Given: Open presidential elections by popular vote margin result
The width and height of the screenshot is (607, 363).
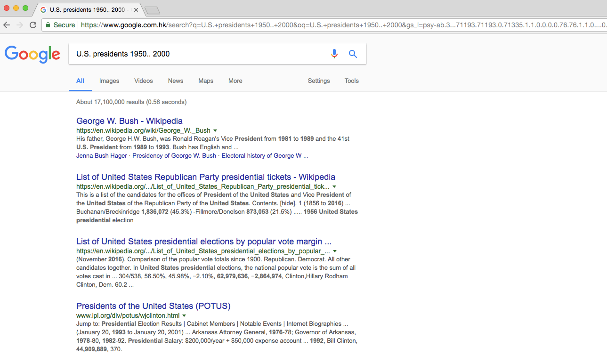Looking at the screenshot, I should [204, 242].
